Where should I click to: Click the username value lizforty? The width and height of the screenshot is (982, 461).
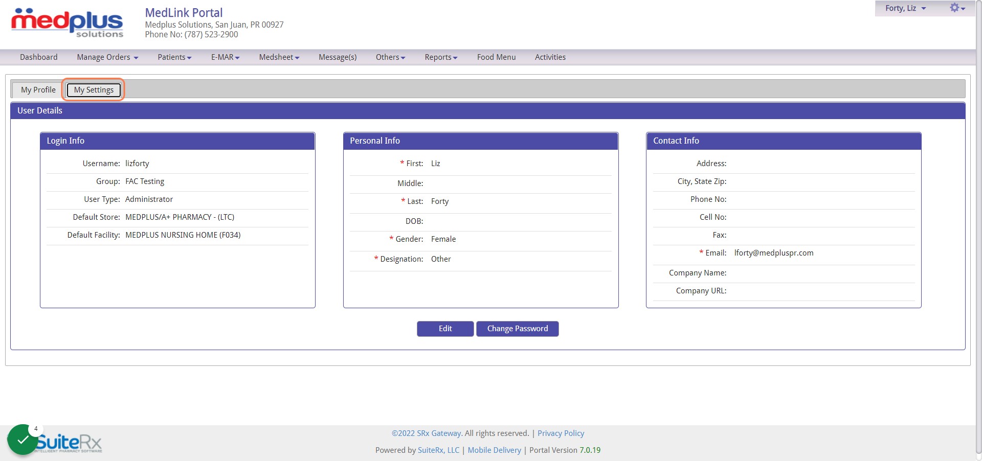tap(137, 164)
